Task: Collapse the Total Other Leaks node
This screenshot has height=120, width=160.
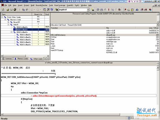Action: (x=2, y=17)
